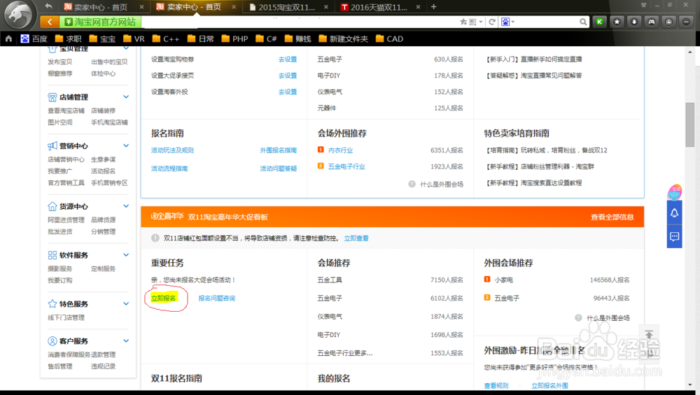
Task: Collapse the 店铺管理 section chevron
Action: 126,96
